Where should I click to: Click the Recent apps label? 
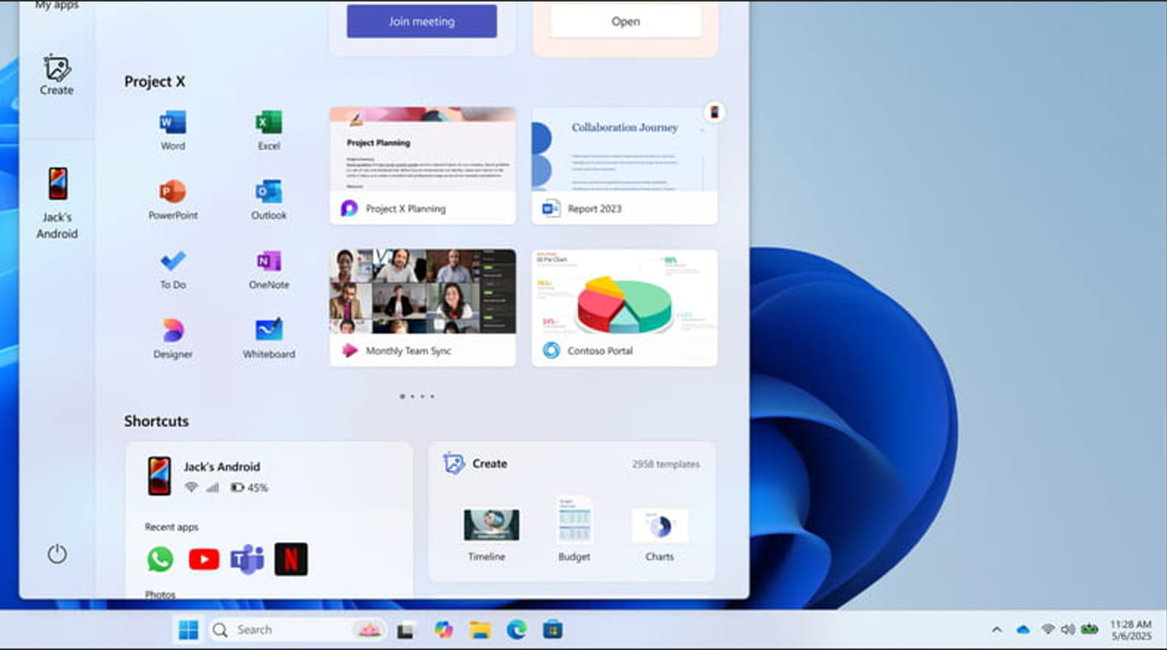pos(172,527)
